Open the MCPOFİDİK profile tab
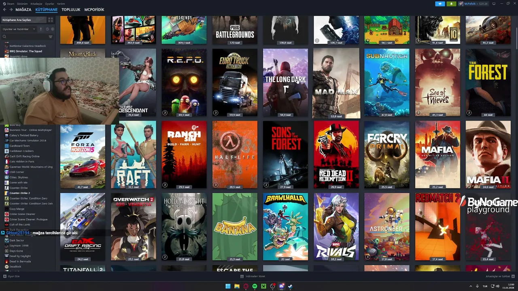 point(94,9)
